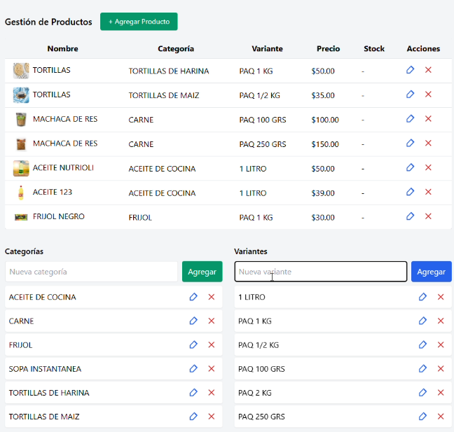Screen dimensions: 454x432
Task: Remove the PAQ 250 GRS variant
Action: (441, 417)
